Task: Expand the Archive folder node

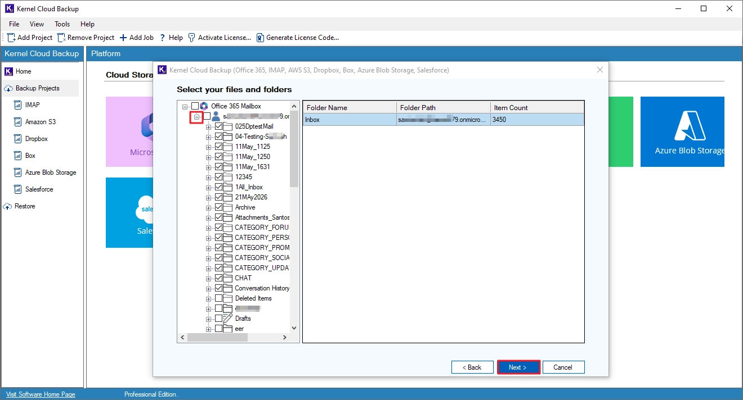Action: 208,208
